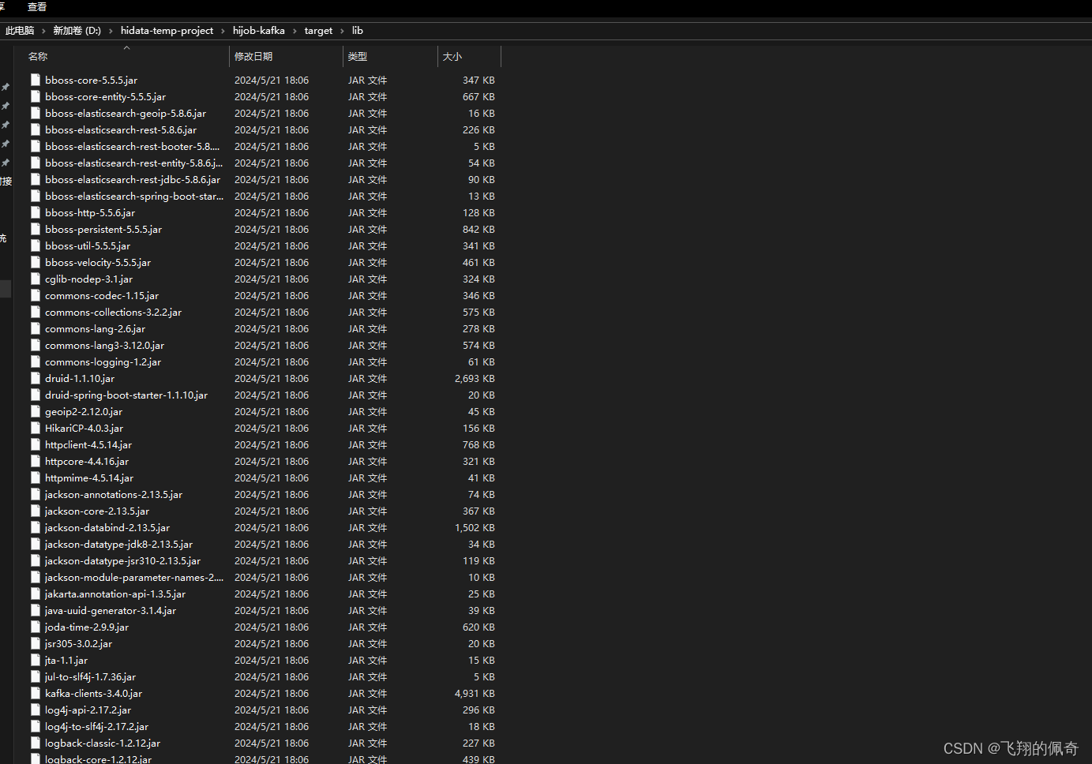Select jackson-annotations-2.13.5.jar file name
The height and width of the screenshot is (764, 1092).
tap(114, 494)
